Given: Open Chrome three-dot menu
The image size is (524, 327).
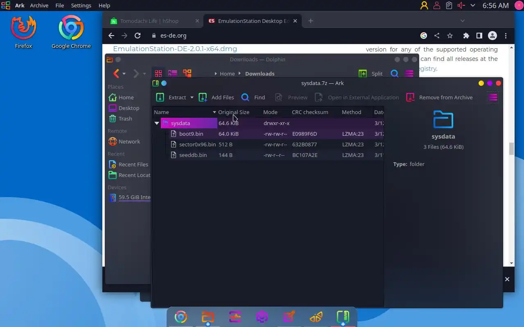Looking at the screenshot, I should 506,36.
